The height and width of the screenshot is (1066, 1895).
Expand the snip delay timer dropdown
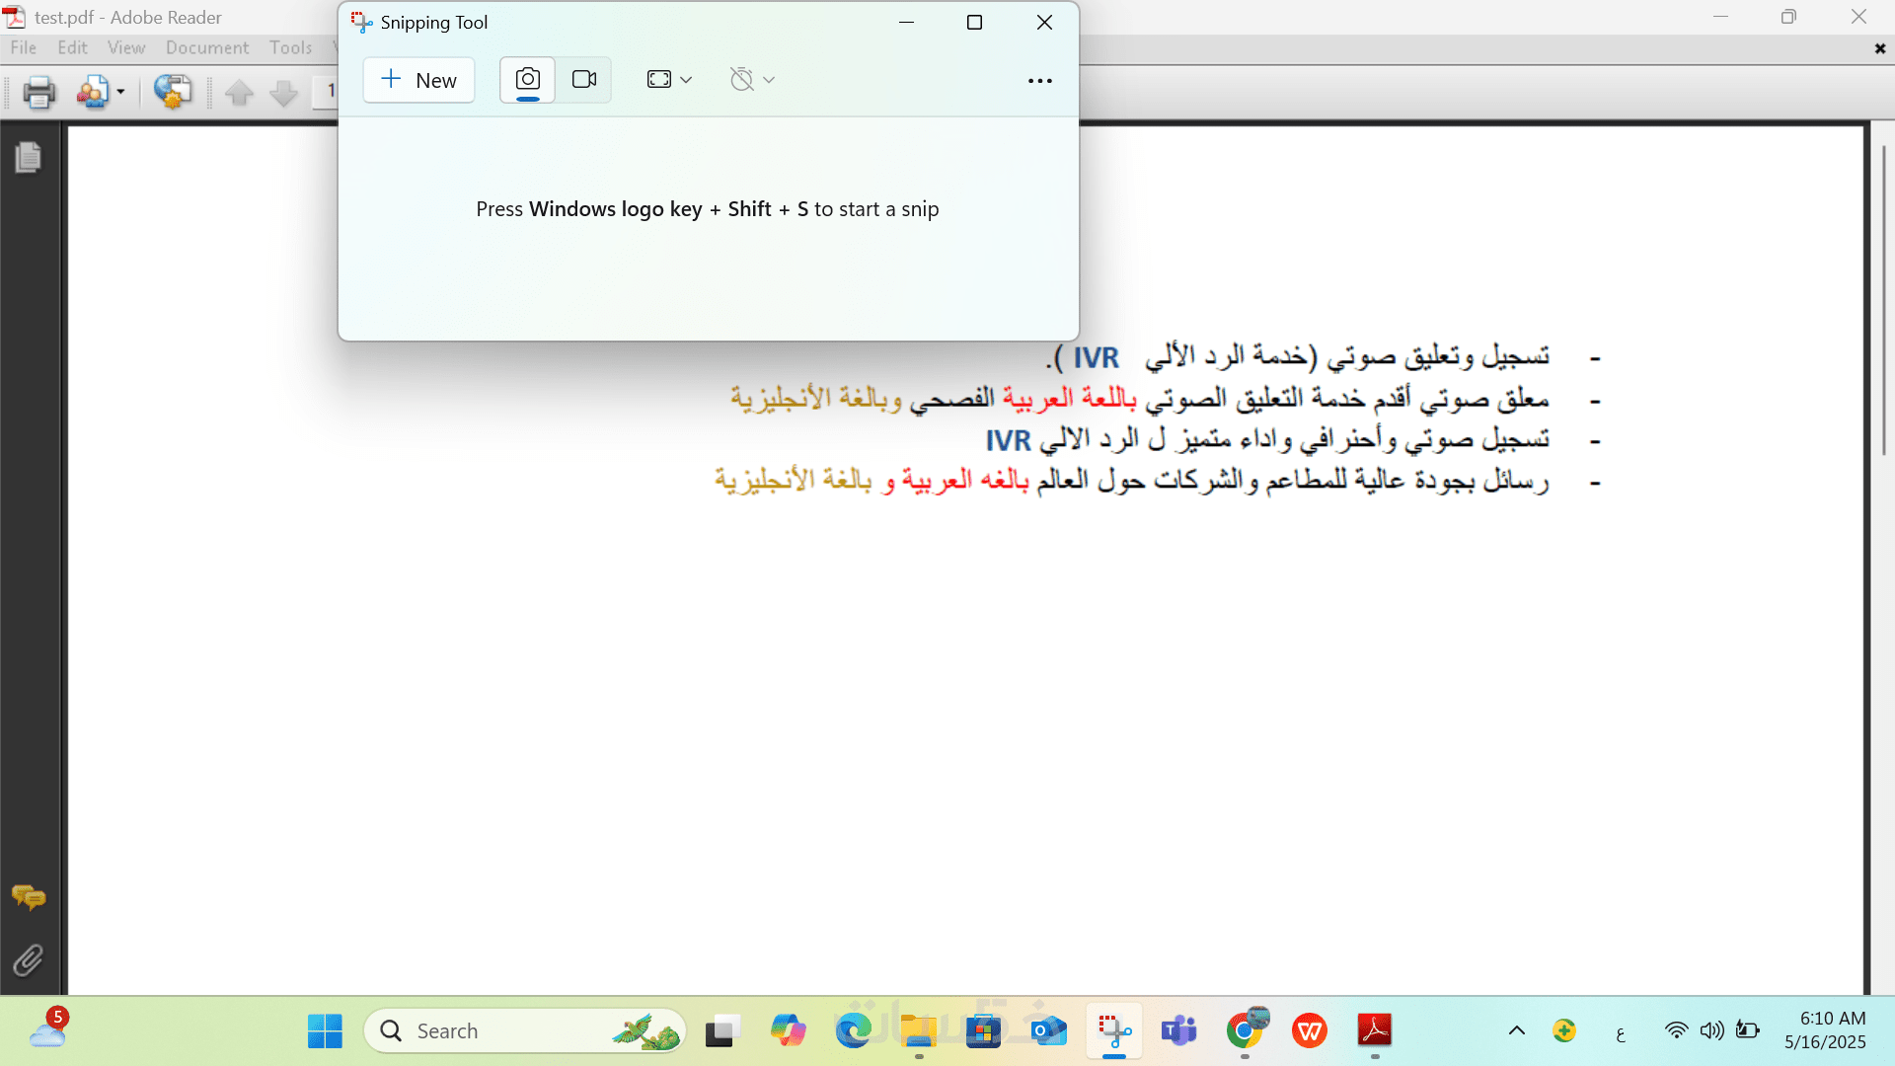[x=752, y=80]
